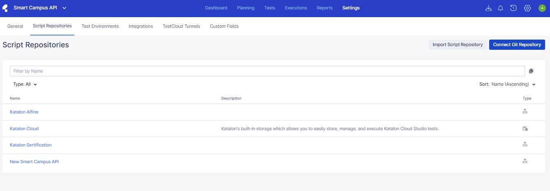The image size is (550, 191).
Task: Click the copy icon beside the filter field
Action: click(531, 71)
